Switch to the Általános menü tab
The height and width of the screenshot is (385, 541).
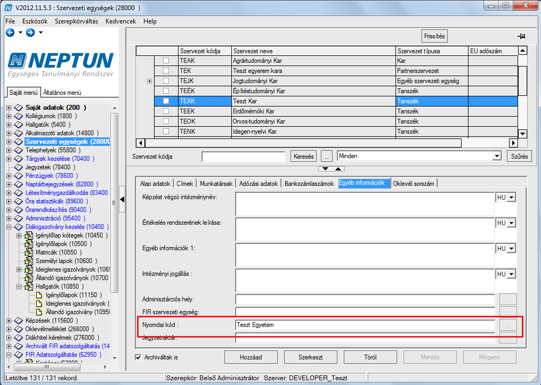pos(62,92)
